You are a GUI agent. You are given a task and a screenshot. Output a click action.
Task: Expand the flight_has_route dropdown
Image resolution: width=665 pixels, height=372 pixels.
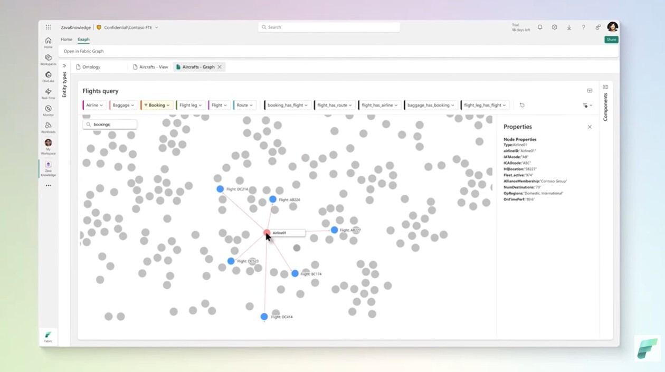click(x=335, y=105)
